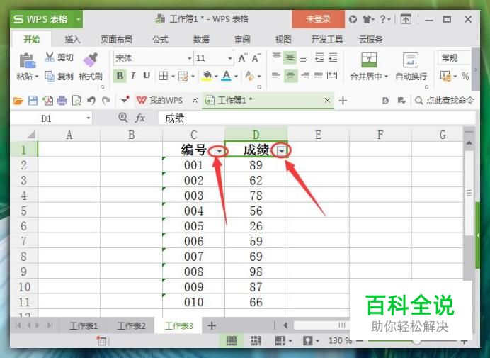Click the borders icon

tap(163, 76)
